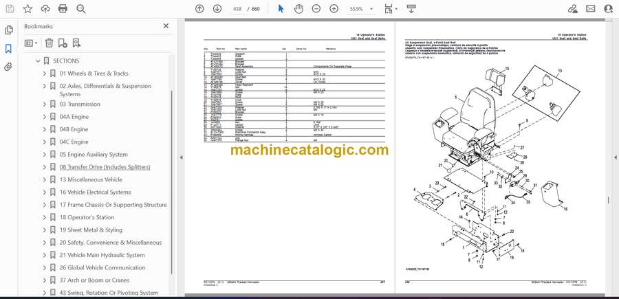This screenshot has height=299, width=619.
Task: Open 17 Frame Chassis Or Supporting Structure
Action: [x=113, y=205]
